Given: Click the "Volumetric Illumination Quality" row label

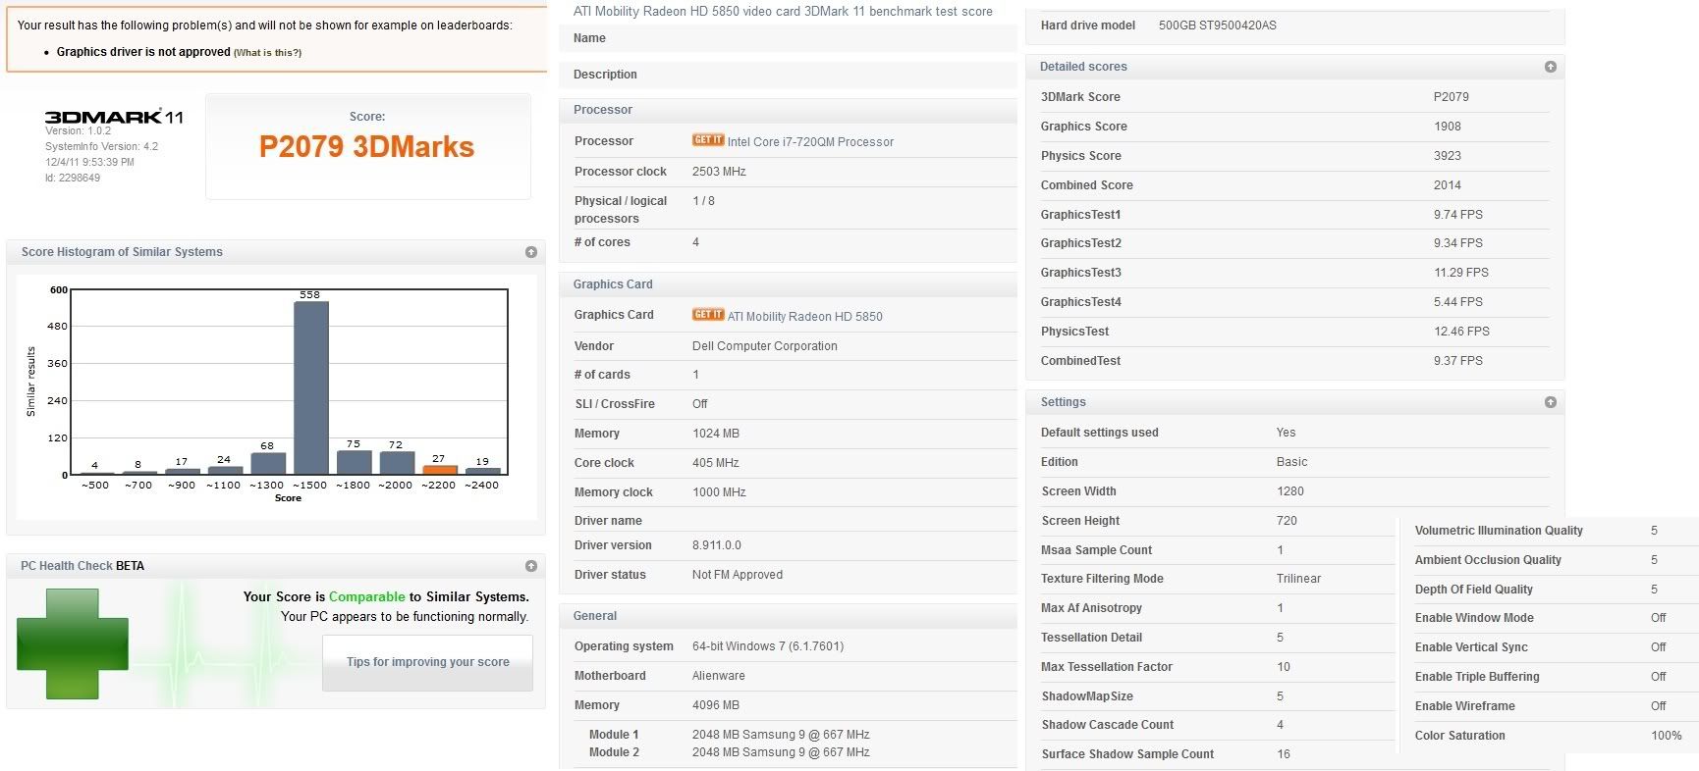Looking at the screenshot, I should 1499,531.
